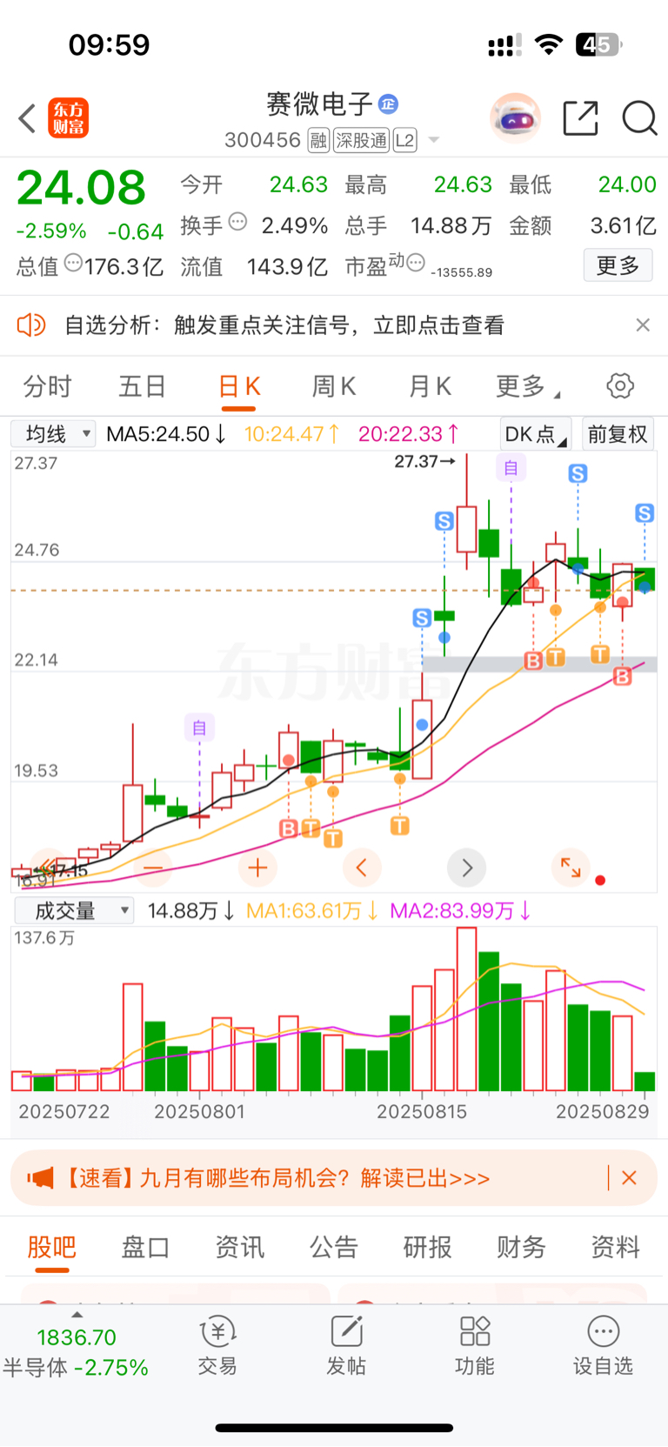Open 换手 info bubble icon
Image resolution: width=668 pixels, height=1447 pixels.
pyautogui.click(x=237, y=221)
